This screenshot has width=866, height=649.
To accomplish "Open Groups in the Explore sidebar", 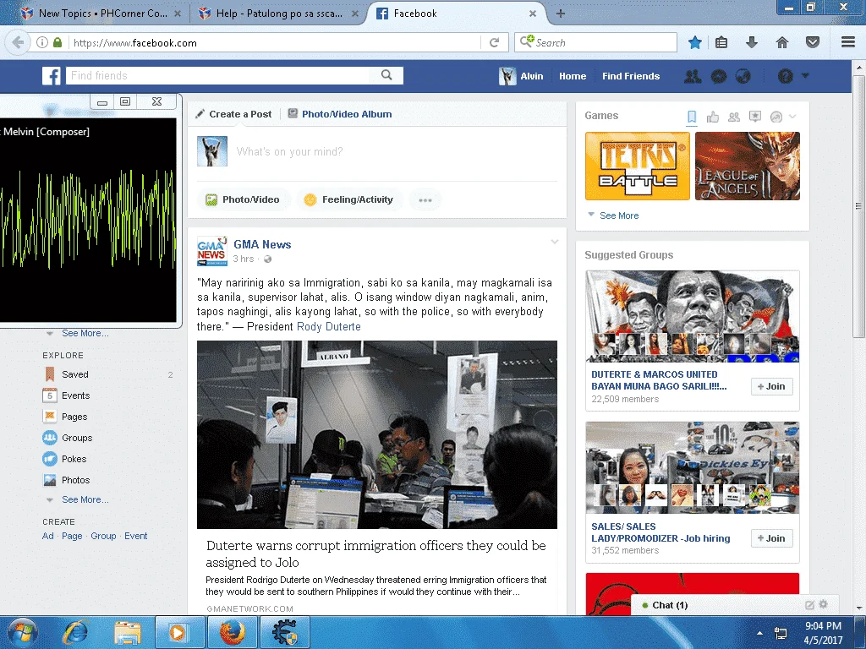I will pyautogui.click(x=77, y=438).
